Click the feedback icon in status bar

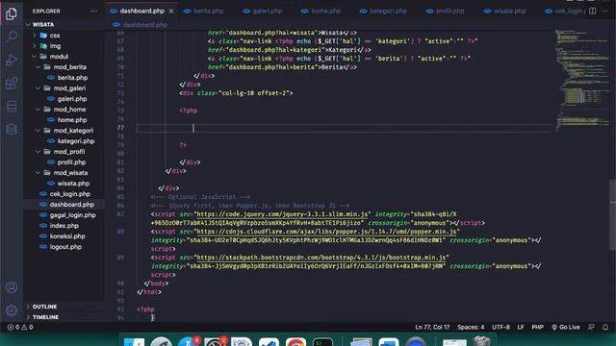click(x=591, y=327)
